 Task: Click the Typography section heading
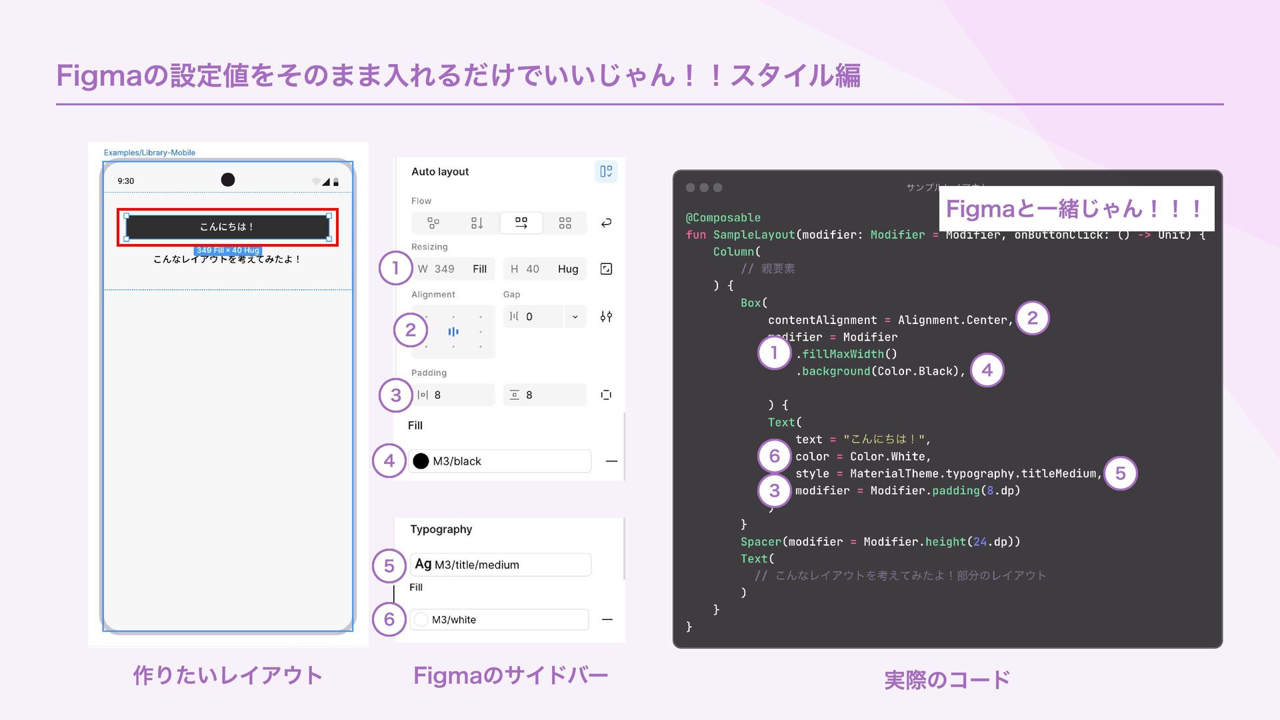click(441, 529)
